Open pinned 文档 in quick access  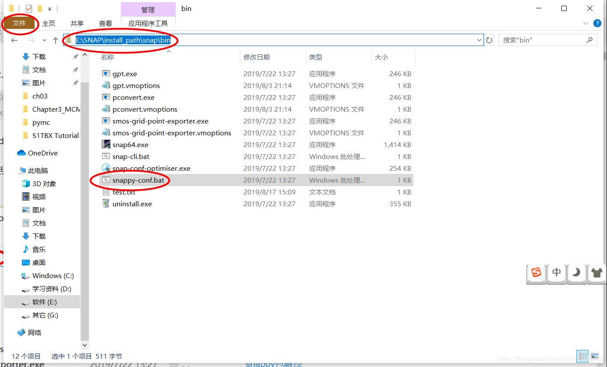coord(39,70)
